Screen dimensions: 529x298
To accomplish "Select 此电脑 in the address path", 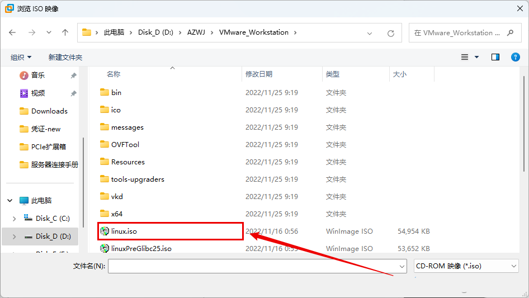I will pos(114,32).
